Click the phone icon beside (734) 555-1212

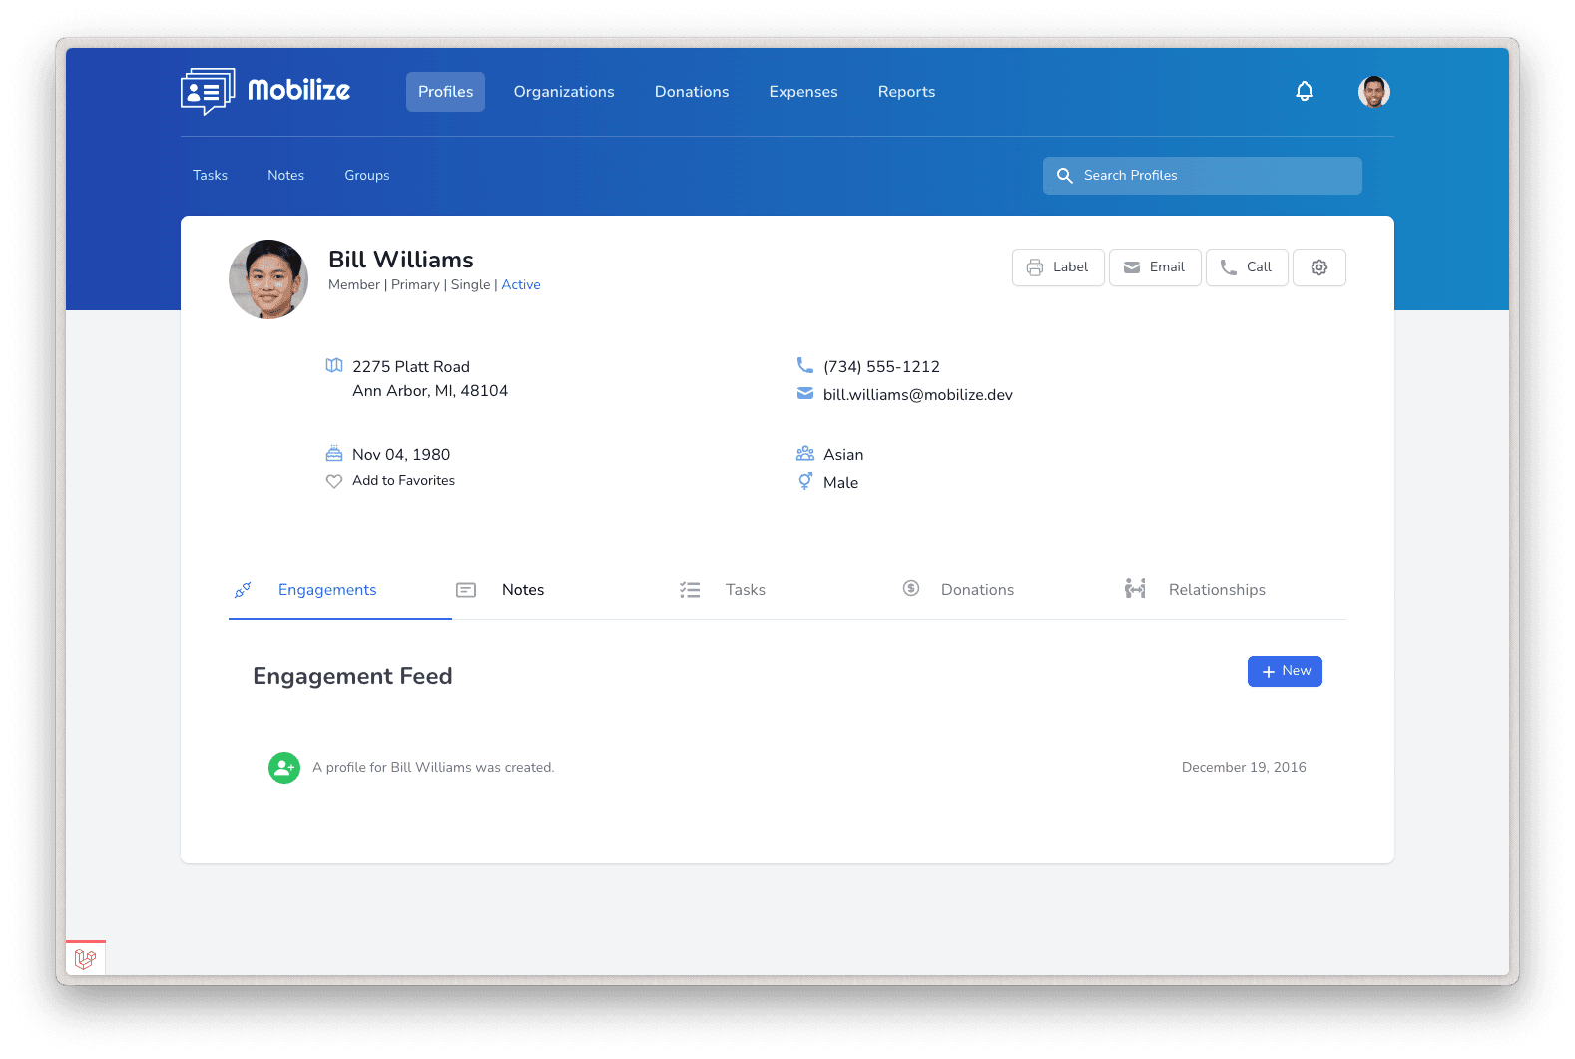pyautogui.click(x=805, y=365)
